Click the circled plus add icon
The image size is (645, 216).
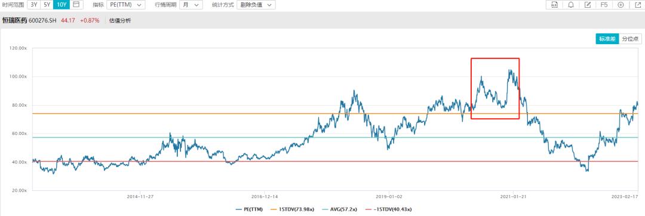[x=621, y=5]
